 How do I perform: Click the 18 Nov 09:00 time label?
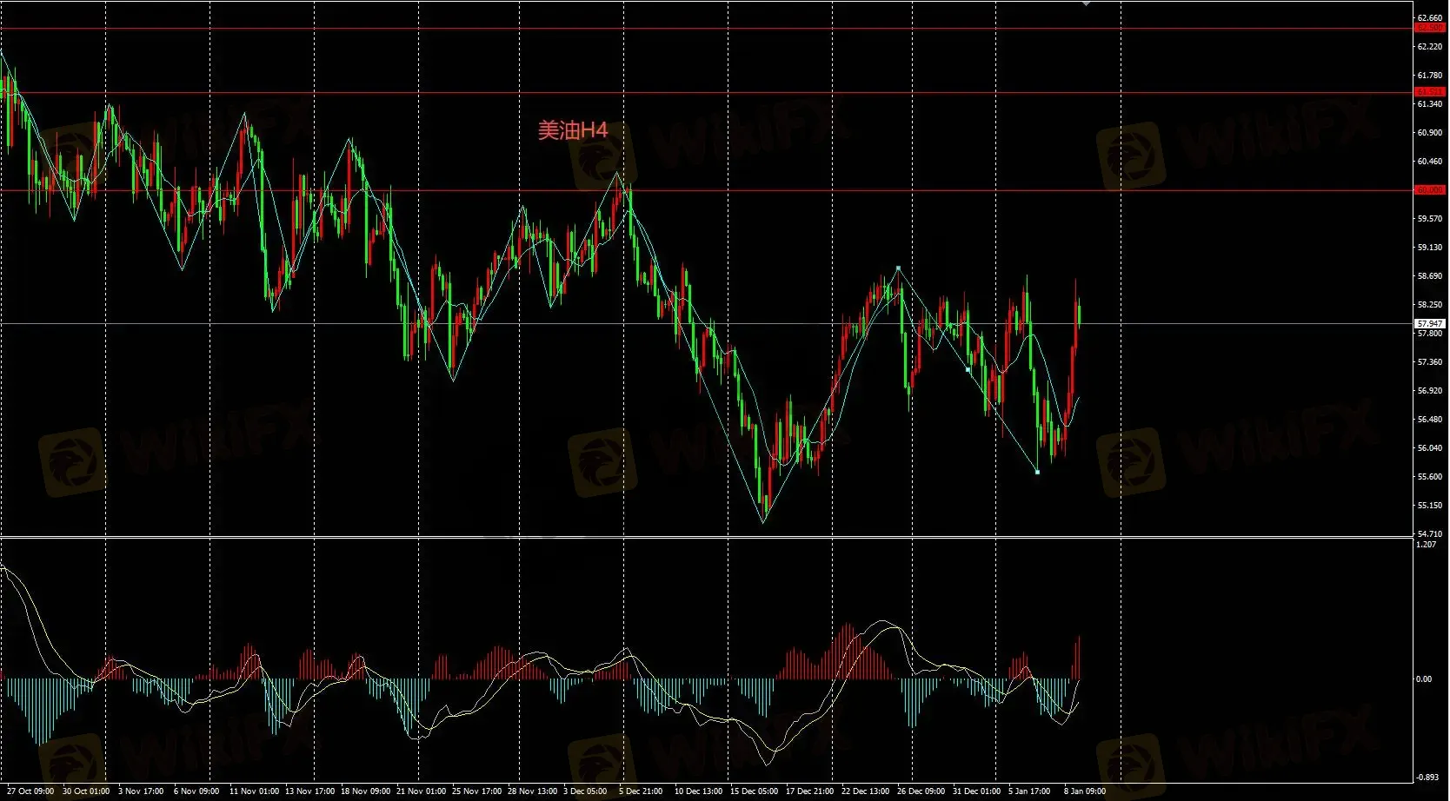click(365, 791)
